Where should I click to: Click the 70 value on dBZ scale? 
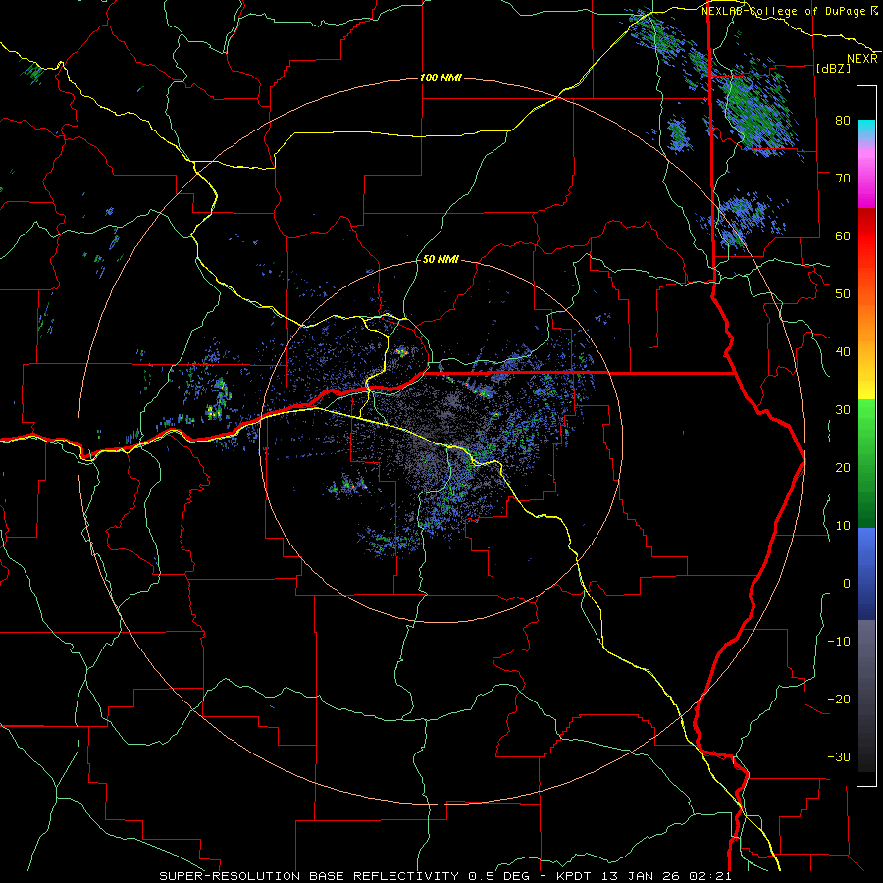tap(843, 178)
